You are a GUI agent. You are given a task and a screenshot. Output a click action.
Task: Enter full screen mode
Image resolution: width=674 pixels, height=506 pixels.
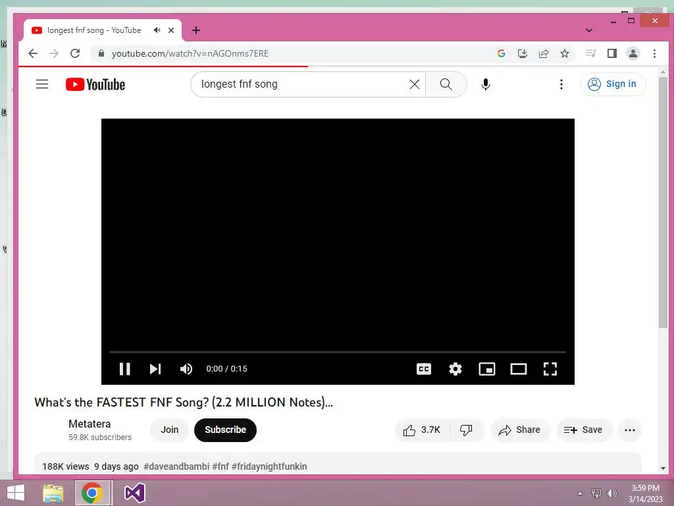tap(550, 369)
